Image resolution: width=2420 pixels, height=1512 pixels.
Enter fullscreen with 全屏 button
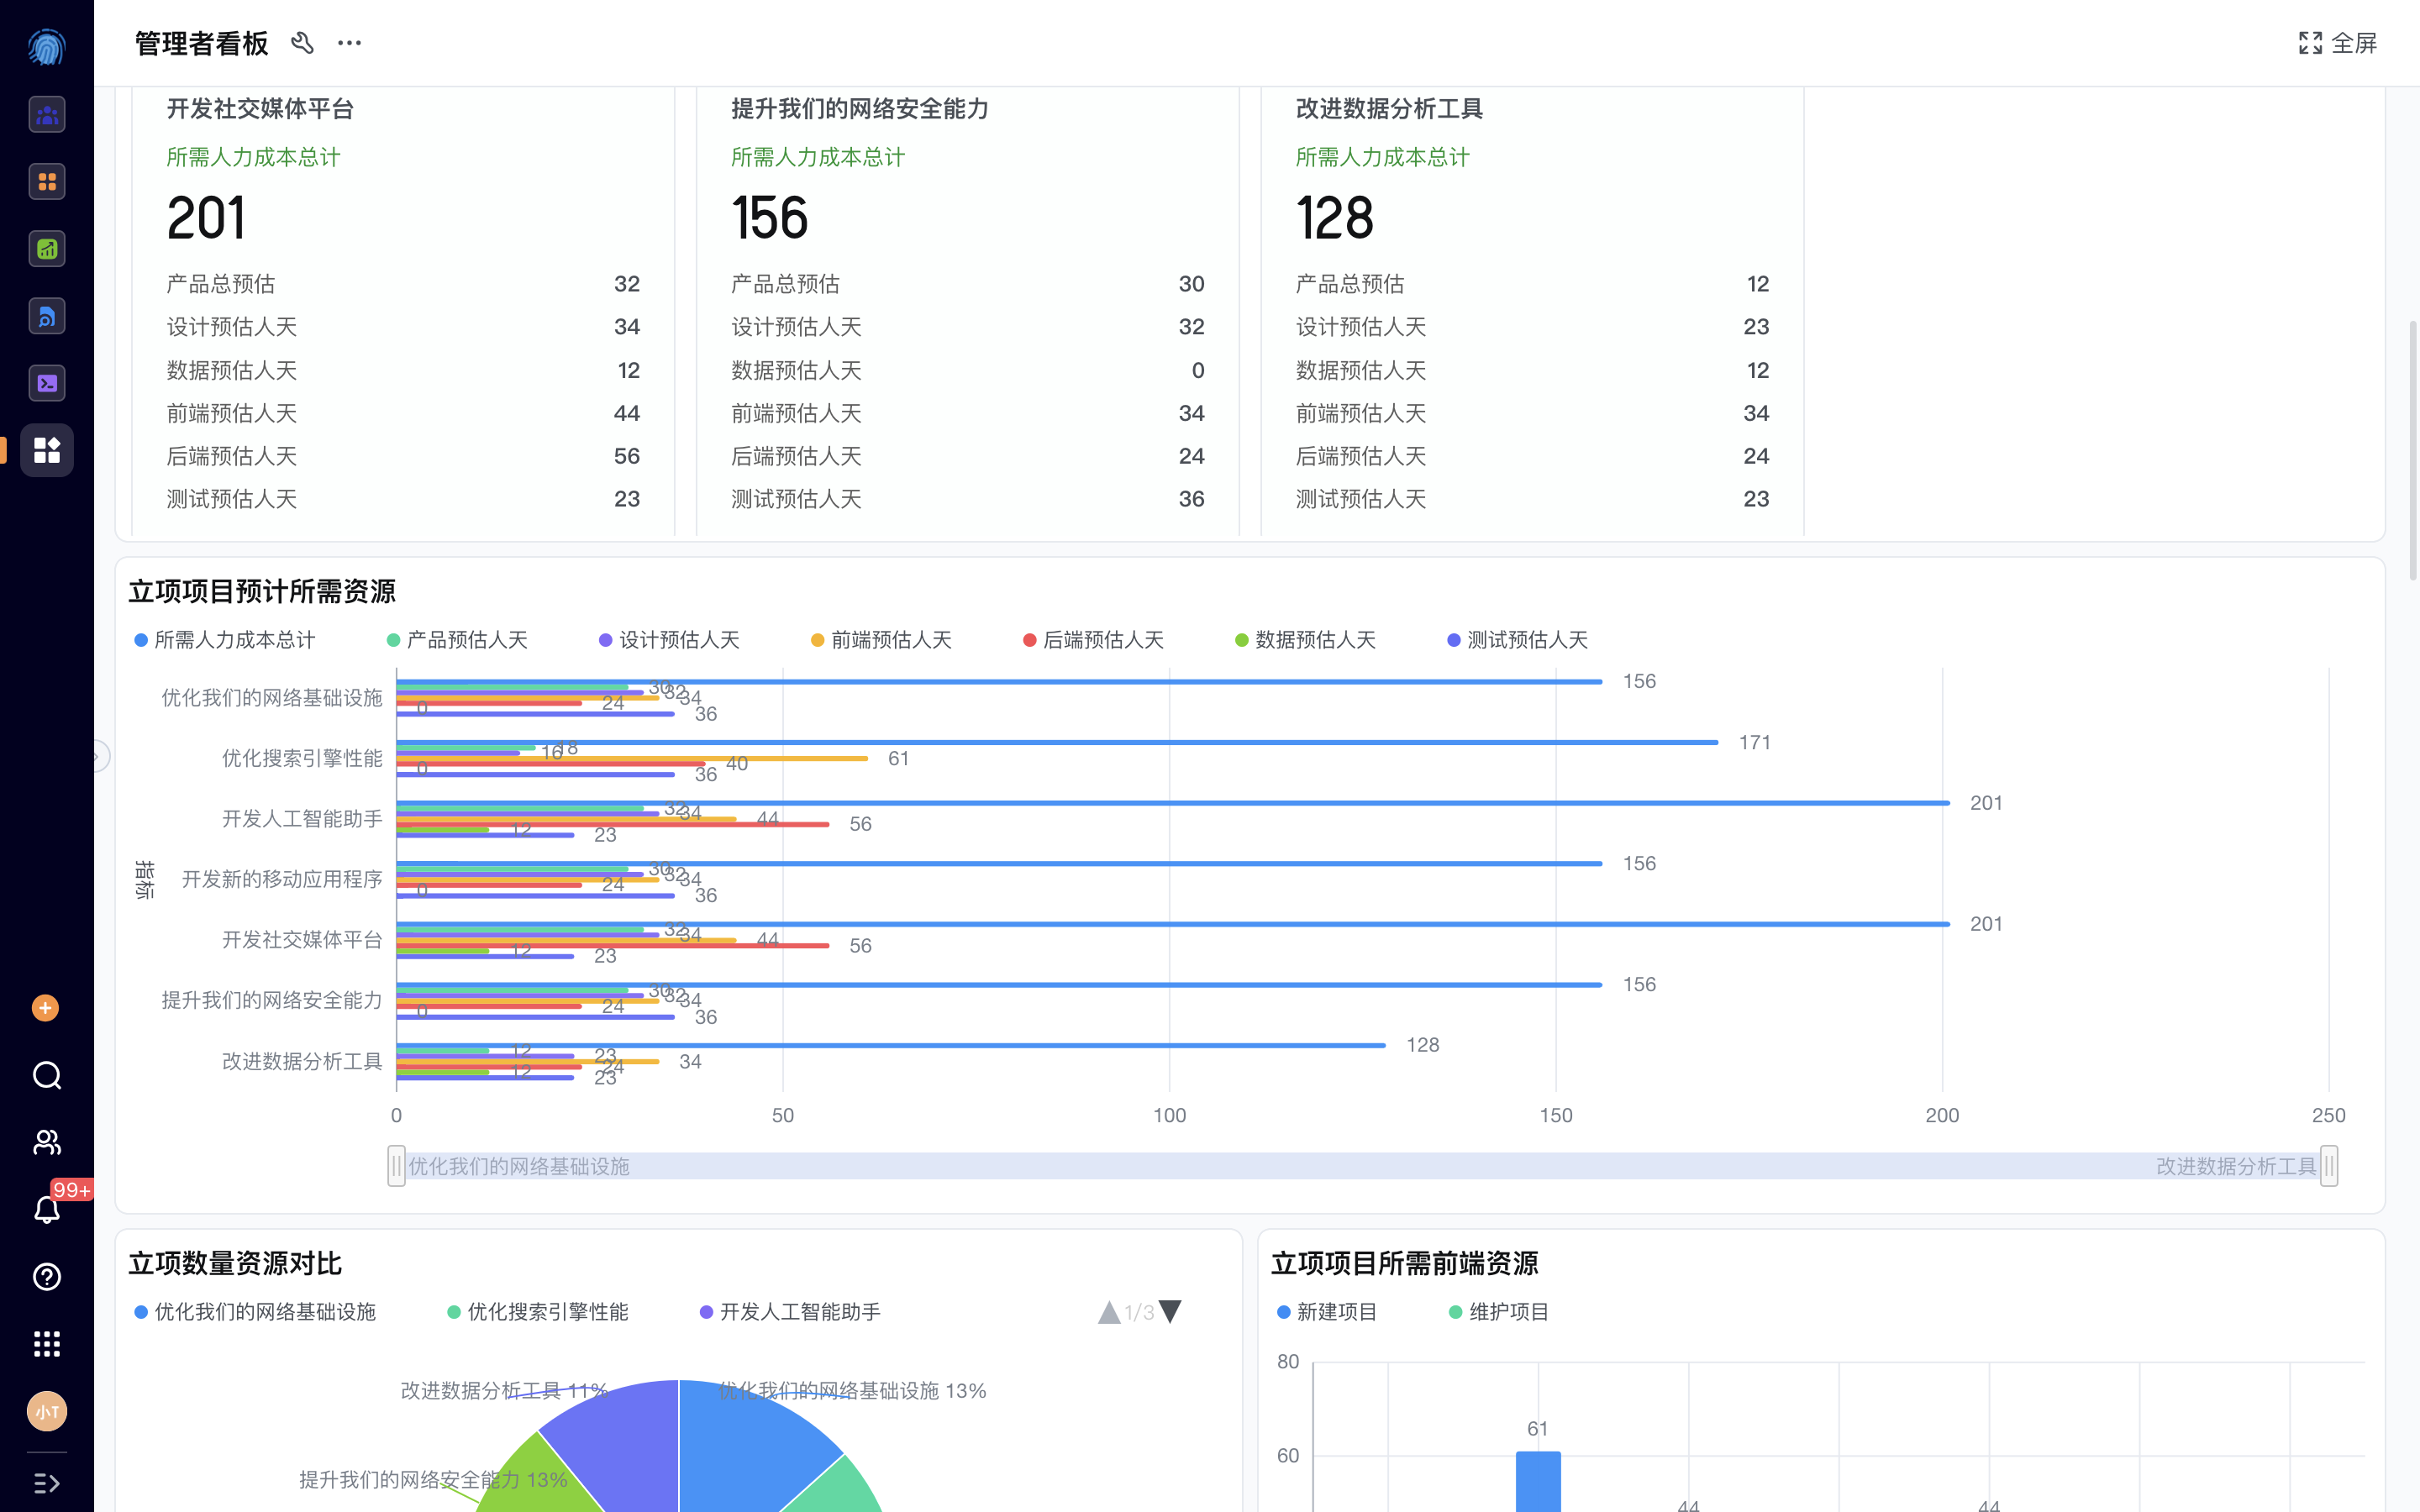pyautogui.click(x=2337, y=43)
